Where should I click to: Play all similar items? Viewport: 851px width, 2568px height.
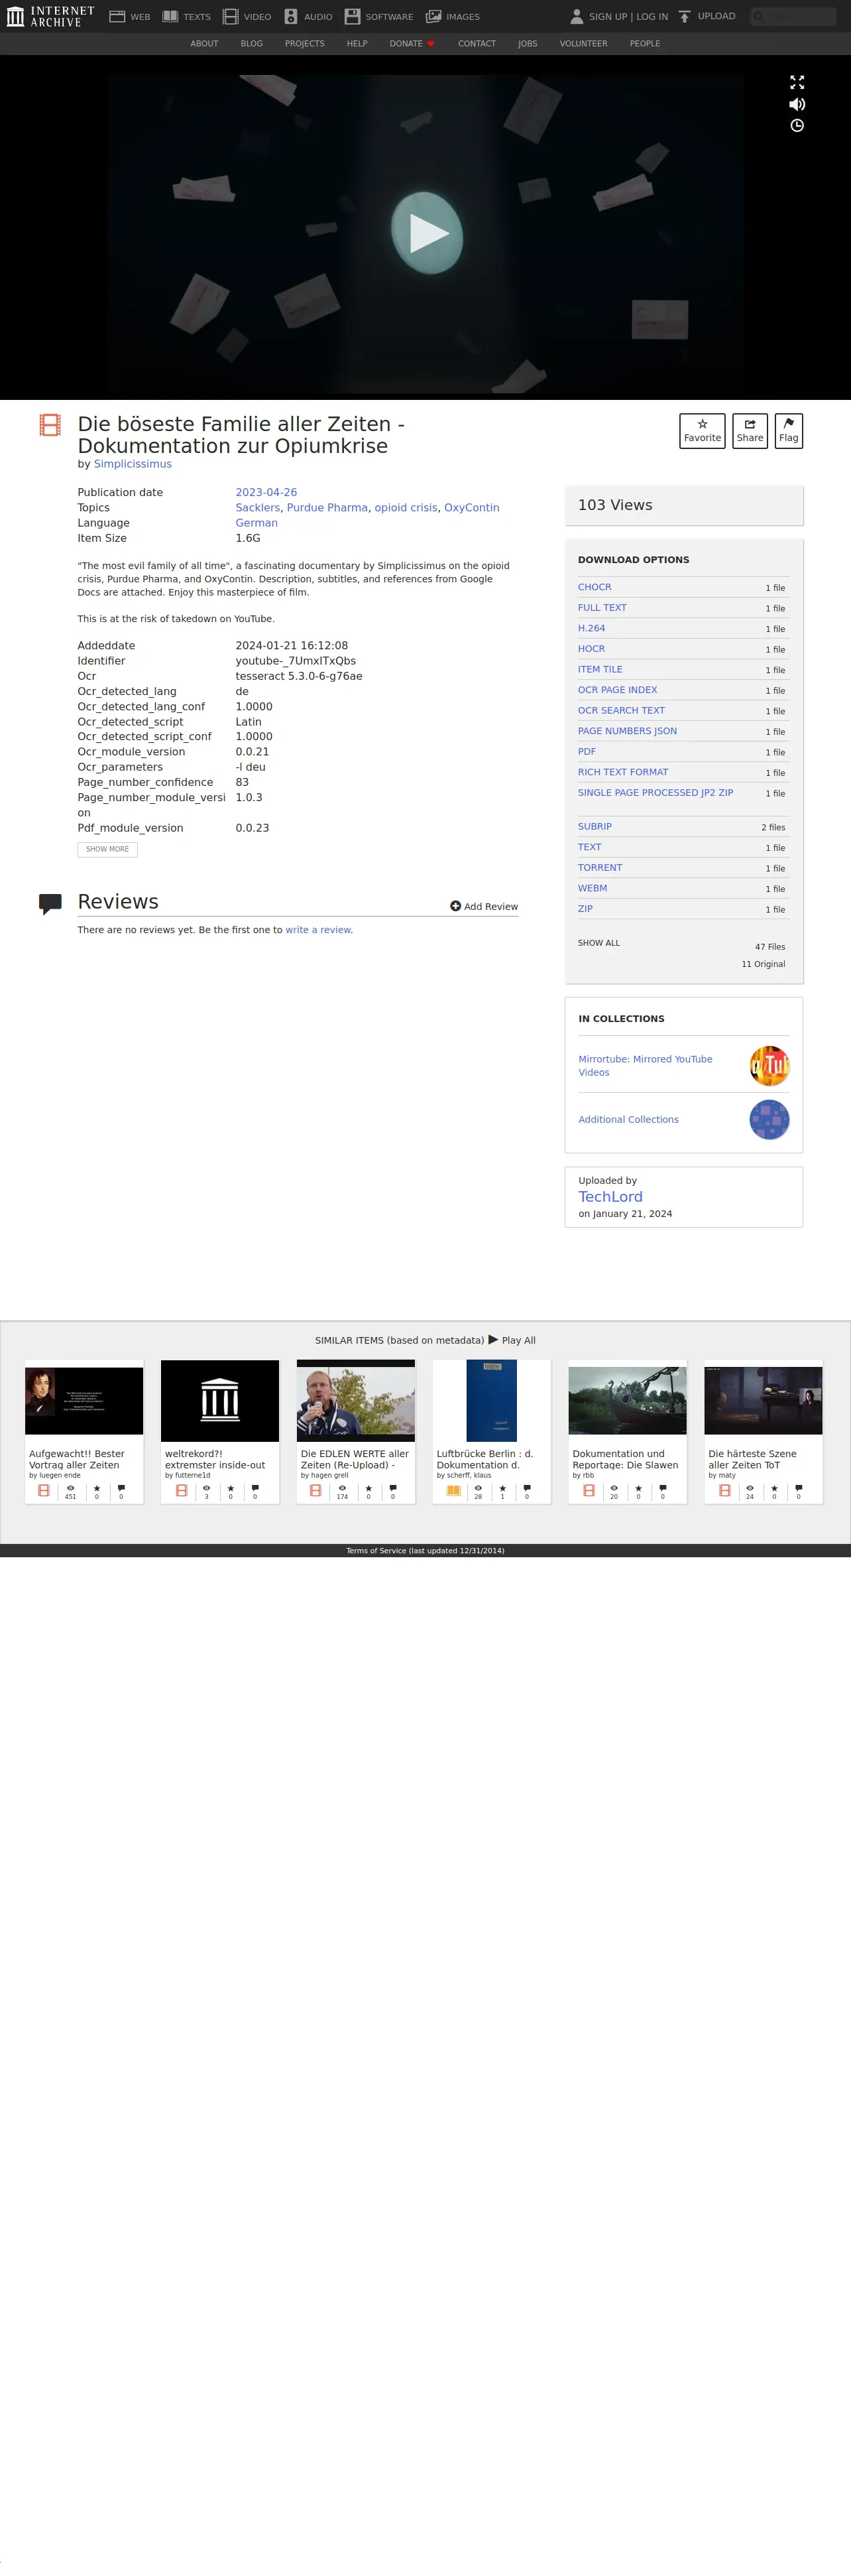pyautogui.click(x=512, y=1341)
